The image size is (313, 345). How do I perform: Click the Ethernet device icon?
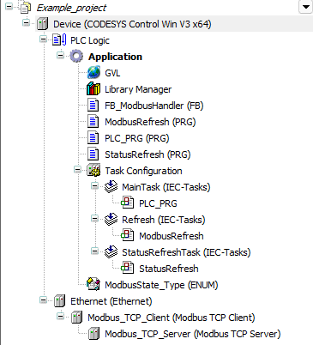(x=59, y=301)
